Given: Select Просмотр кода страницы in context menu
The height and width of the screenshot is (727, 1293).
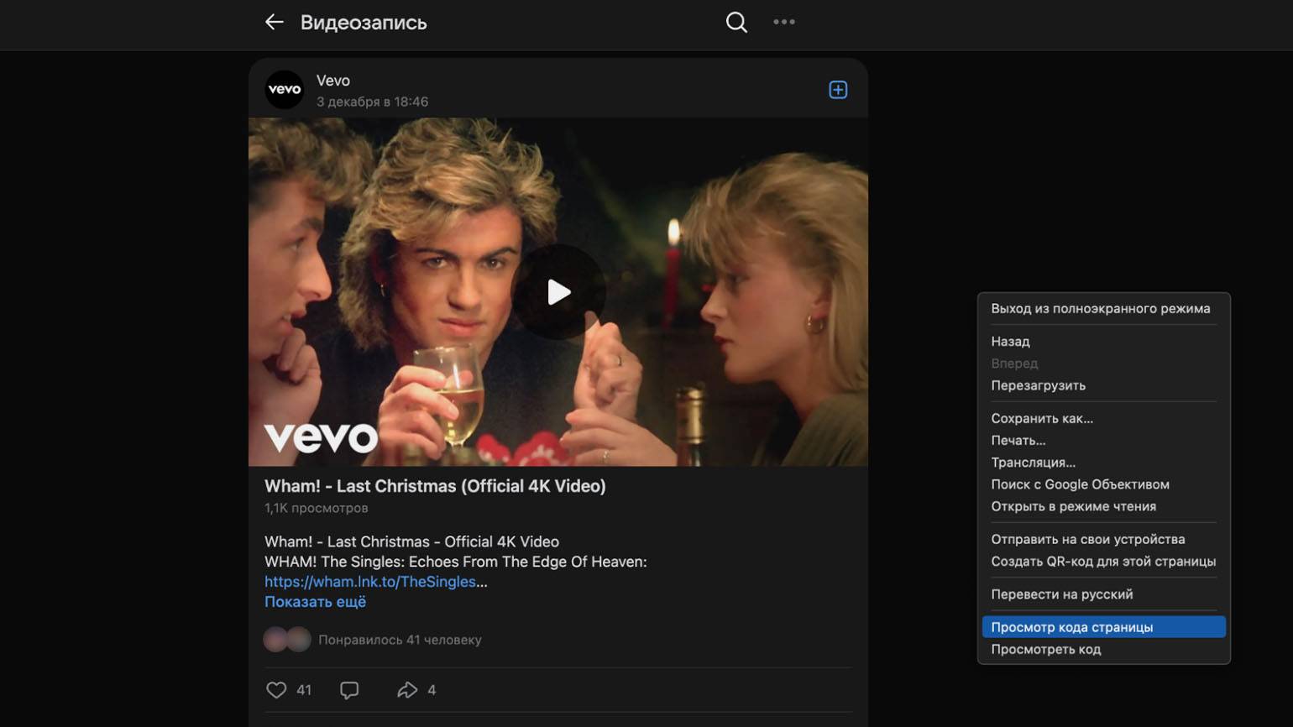Looking at the screenshot, I should (1071, 627).
